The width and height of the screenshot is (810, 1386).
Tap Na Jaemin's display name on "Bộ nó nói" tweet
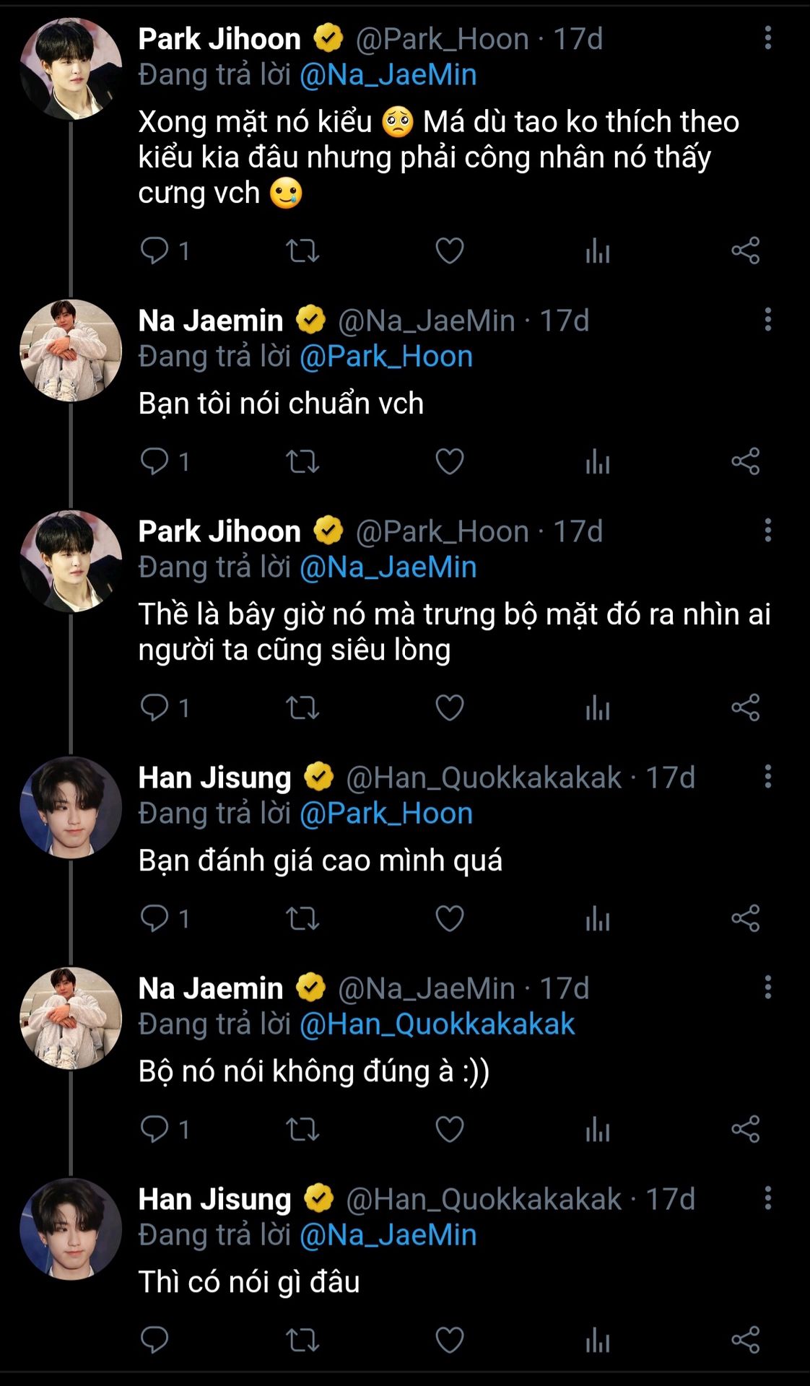click(211, 988)
